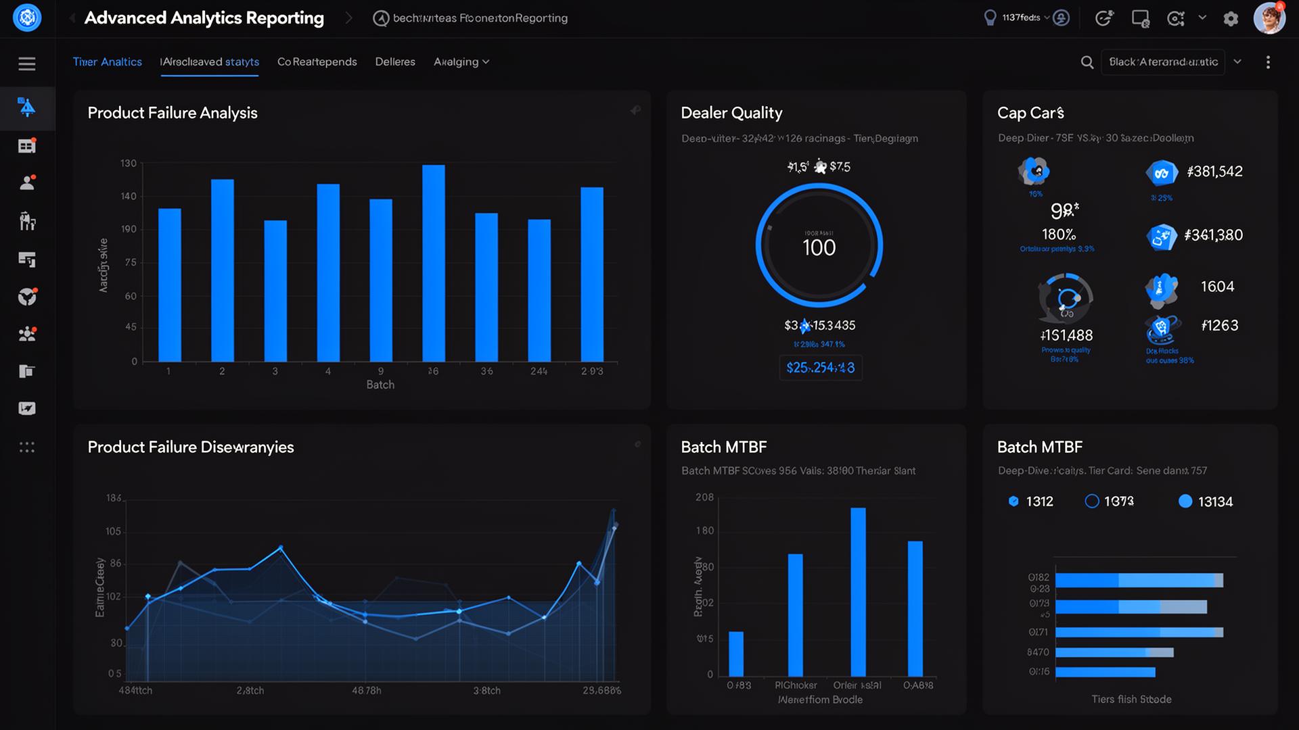Click the blue icon beside #381,542
The width and height of the screenshot is (1299, 730).
click(x=1162, y=173)
